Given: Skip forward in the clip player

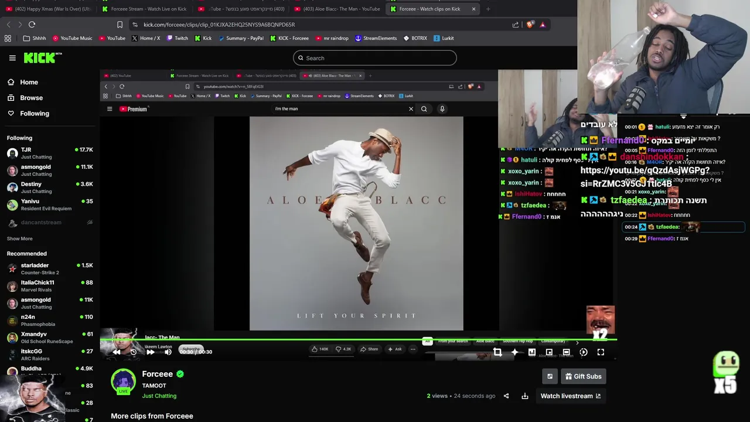Looking at the screenshot, I should [x=151, y=352].
